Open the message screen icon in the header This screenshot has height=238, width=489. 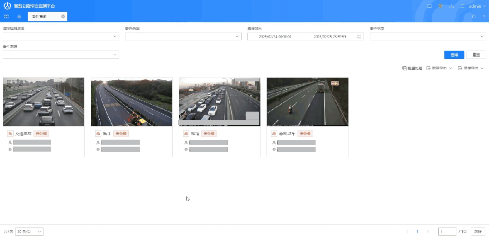(x=429, y=6)
